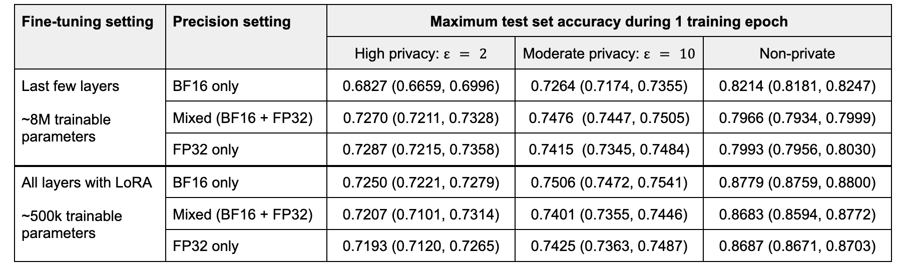This screenshot has width=902, height=269.
Task: Click the cell containing 0.7270
Action: pos(420,118)
